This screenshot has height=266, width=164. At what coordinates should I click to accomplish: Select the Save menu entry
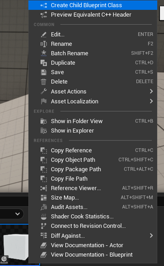click(93, 72)
